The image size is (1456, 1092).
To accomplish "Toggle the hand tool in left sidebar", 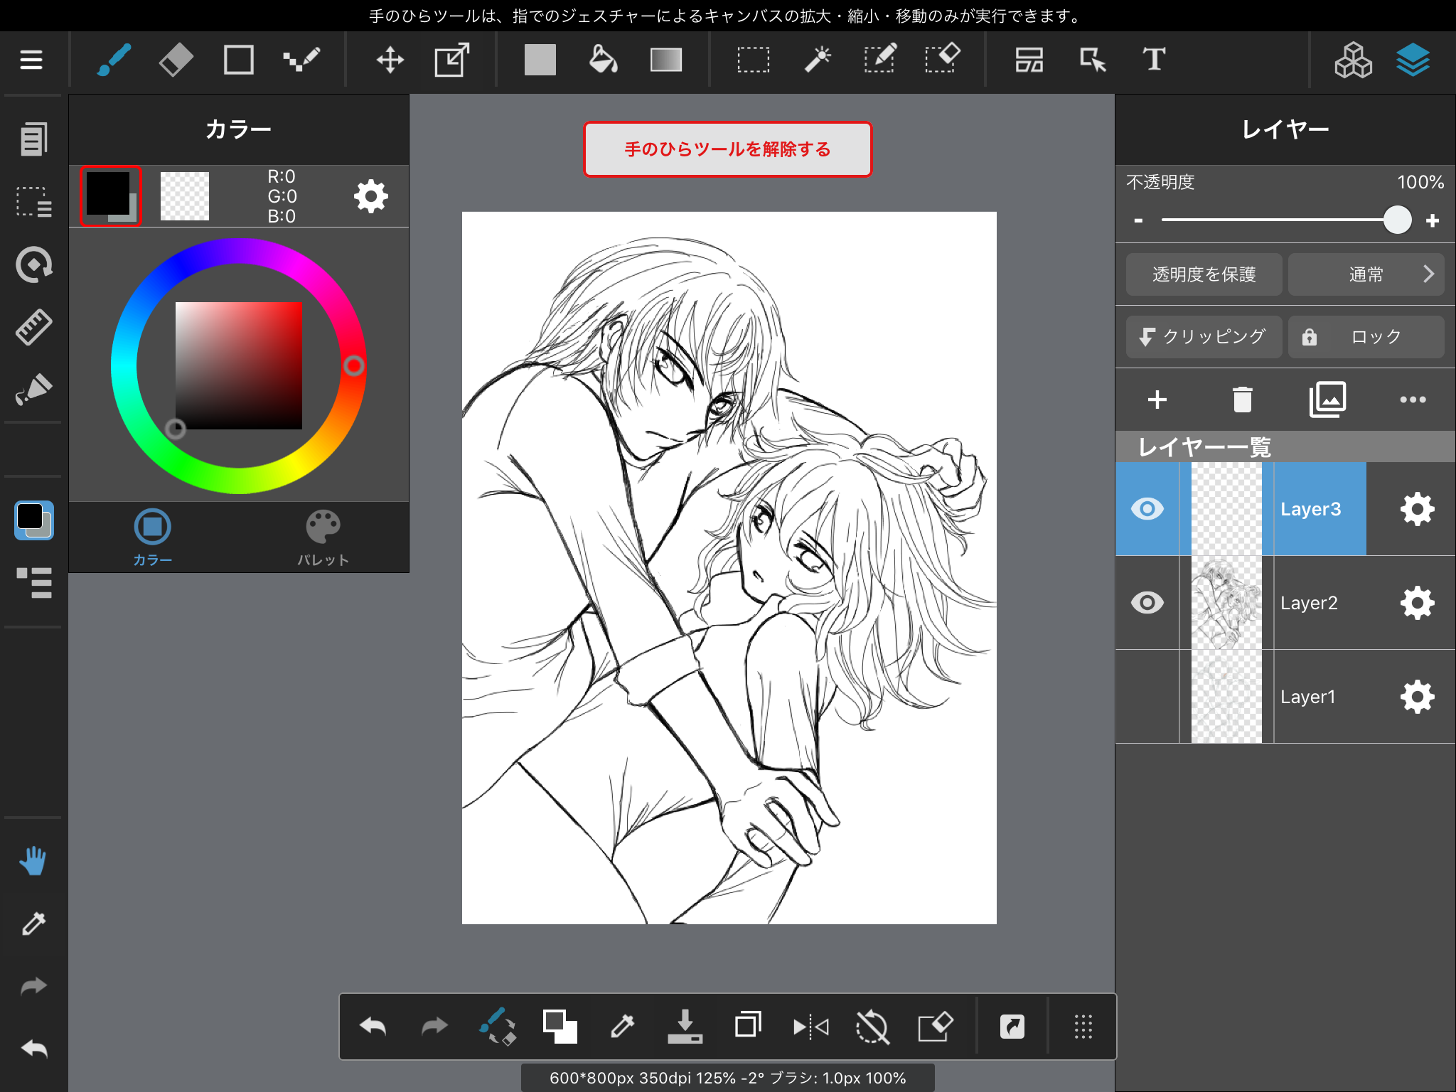I will [x=33, y=861].
